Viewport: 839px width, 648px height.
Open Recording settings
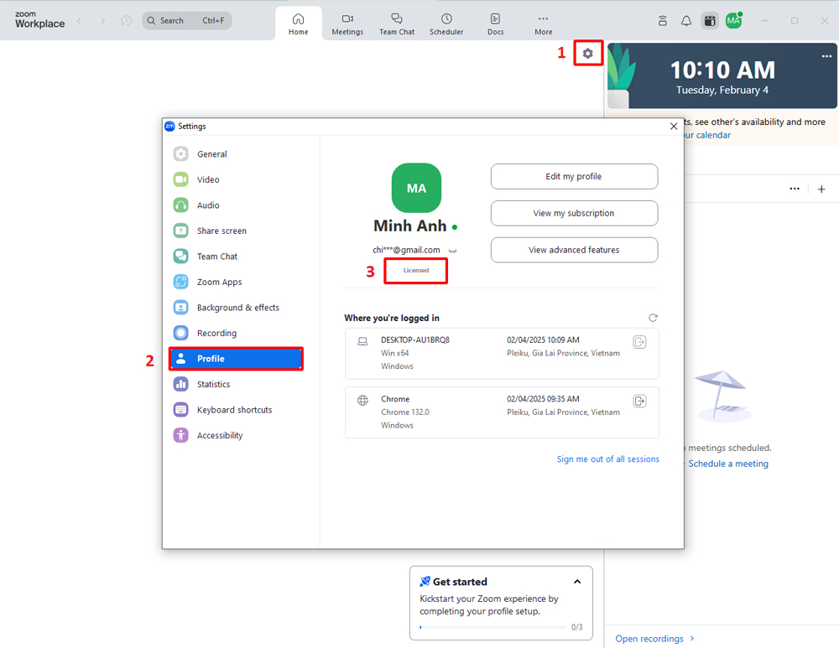(236, 333)
